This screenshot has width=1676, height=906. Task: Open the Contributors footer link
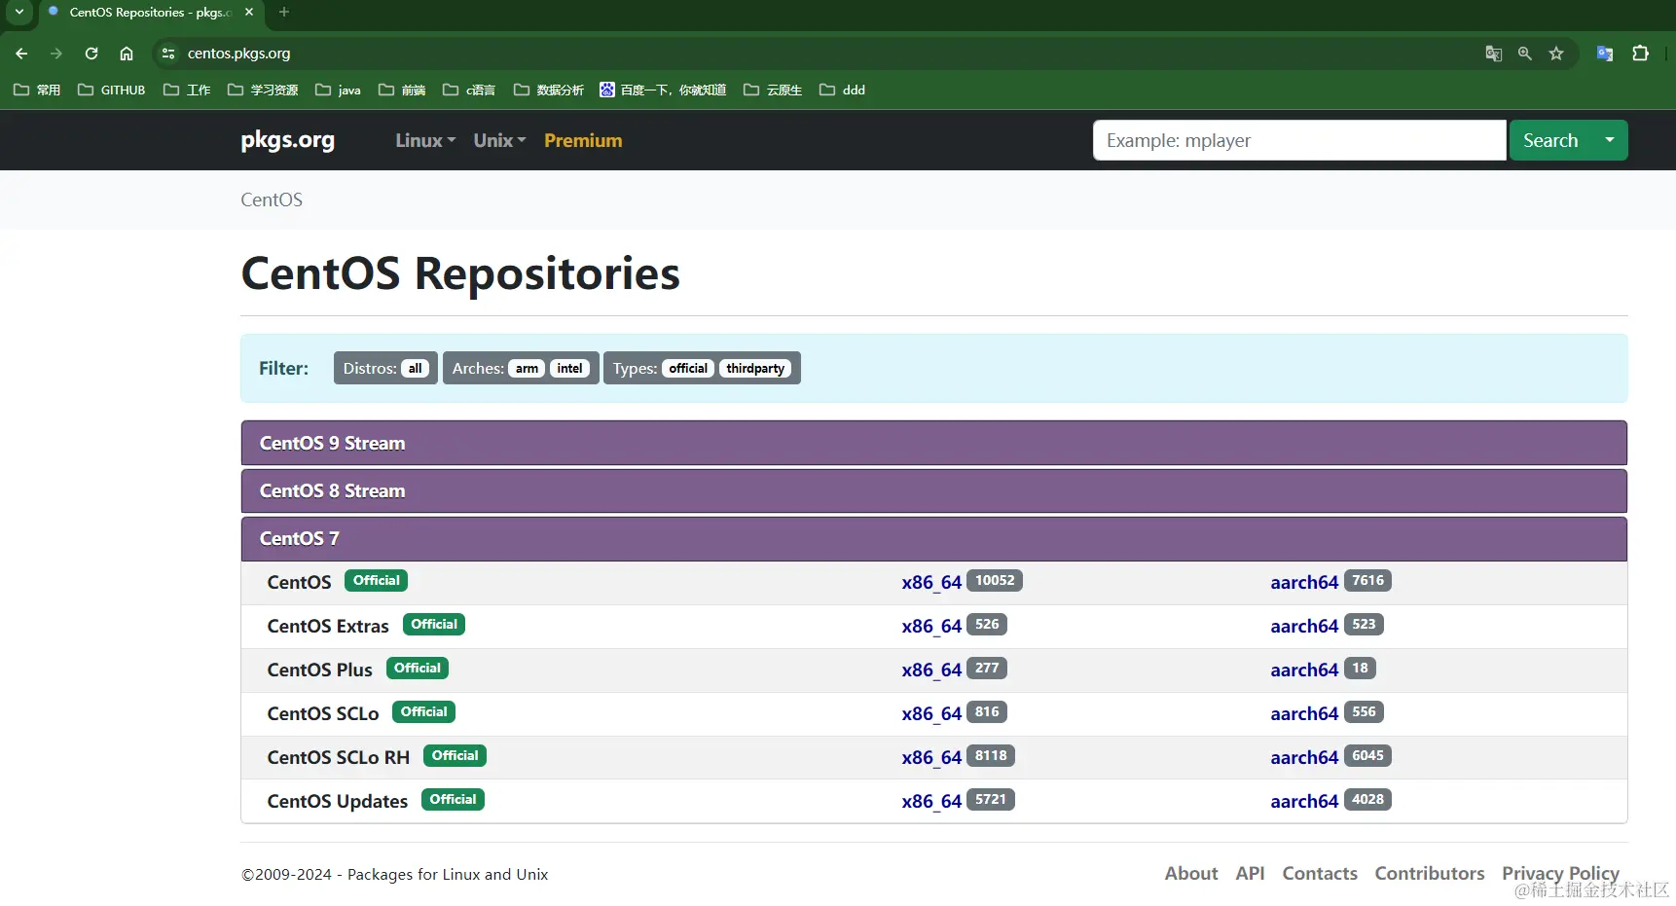[x=1430, y=873]
